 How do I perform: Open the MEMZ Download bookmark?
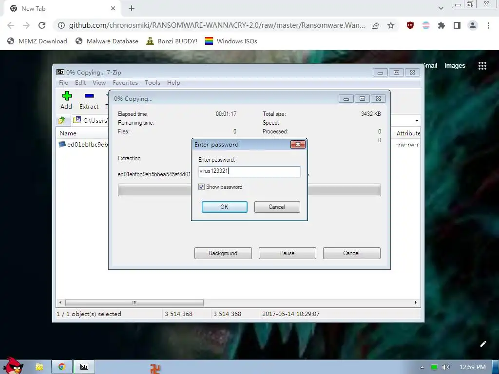[x=37, y=41]
